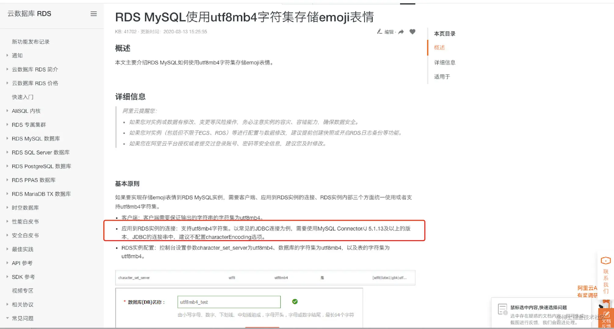This screenshot has width=614, height=329.
Task: Open the 新功能发布记录 link
Action: 31,42
